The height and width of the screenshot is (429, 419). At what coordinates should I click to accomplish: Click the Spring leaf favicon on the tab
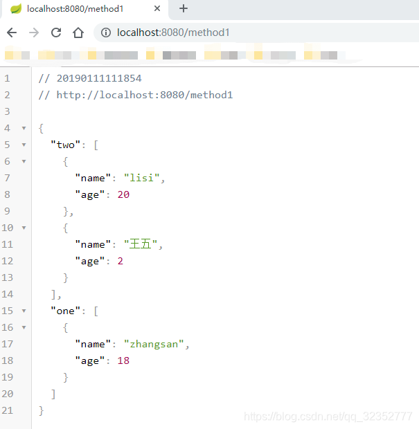[x=16, y=9]
